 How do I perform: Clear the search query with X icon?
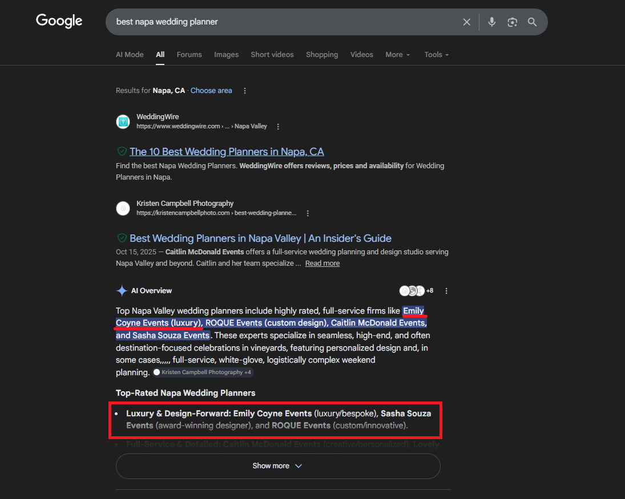(467, 22)
